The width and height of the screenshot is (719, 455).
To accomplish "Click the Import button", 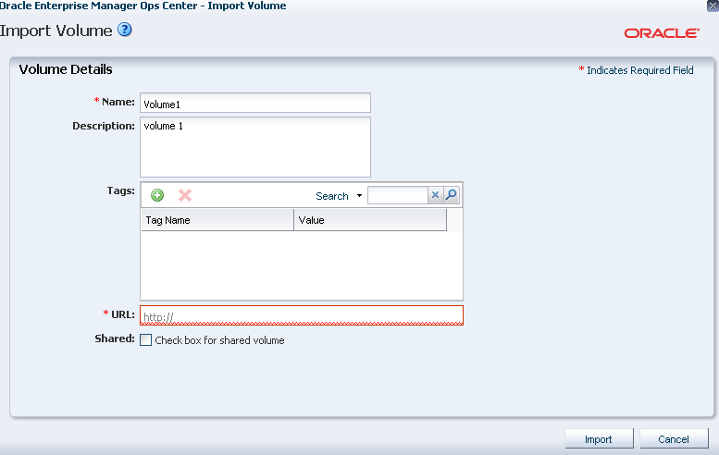I will coord(599,439).
